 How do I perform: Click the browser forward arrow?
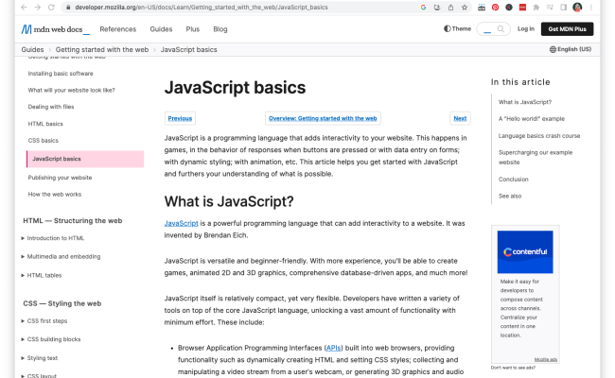[x=37, y=7]
